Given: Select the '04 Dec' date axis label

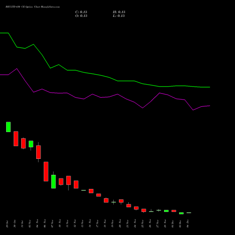Looking at the screenshot, I should (188, 224).
